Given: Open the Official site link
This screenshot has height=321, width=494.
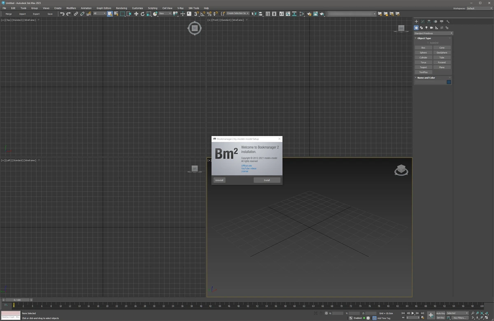Looking at the screenshot, I should pos(246,166).
